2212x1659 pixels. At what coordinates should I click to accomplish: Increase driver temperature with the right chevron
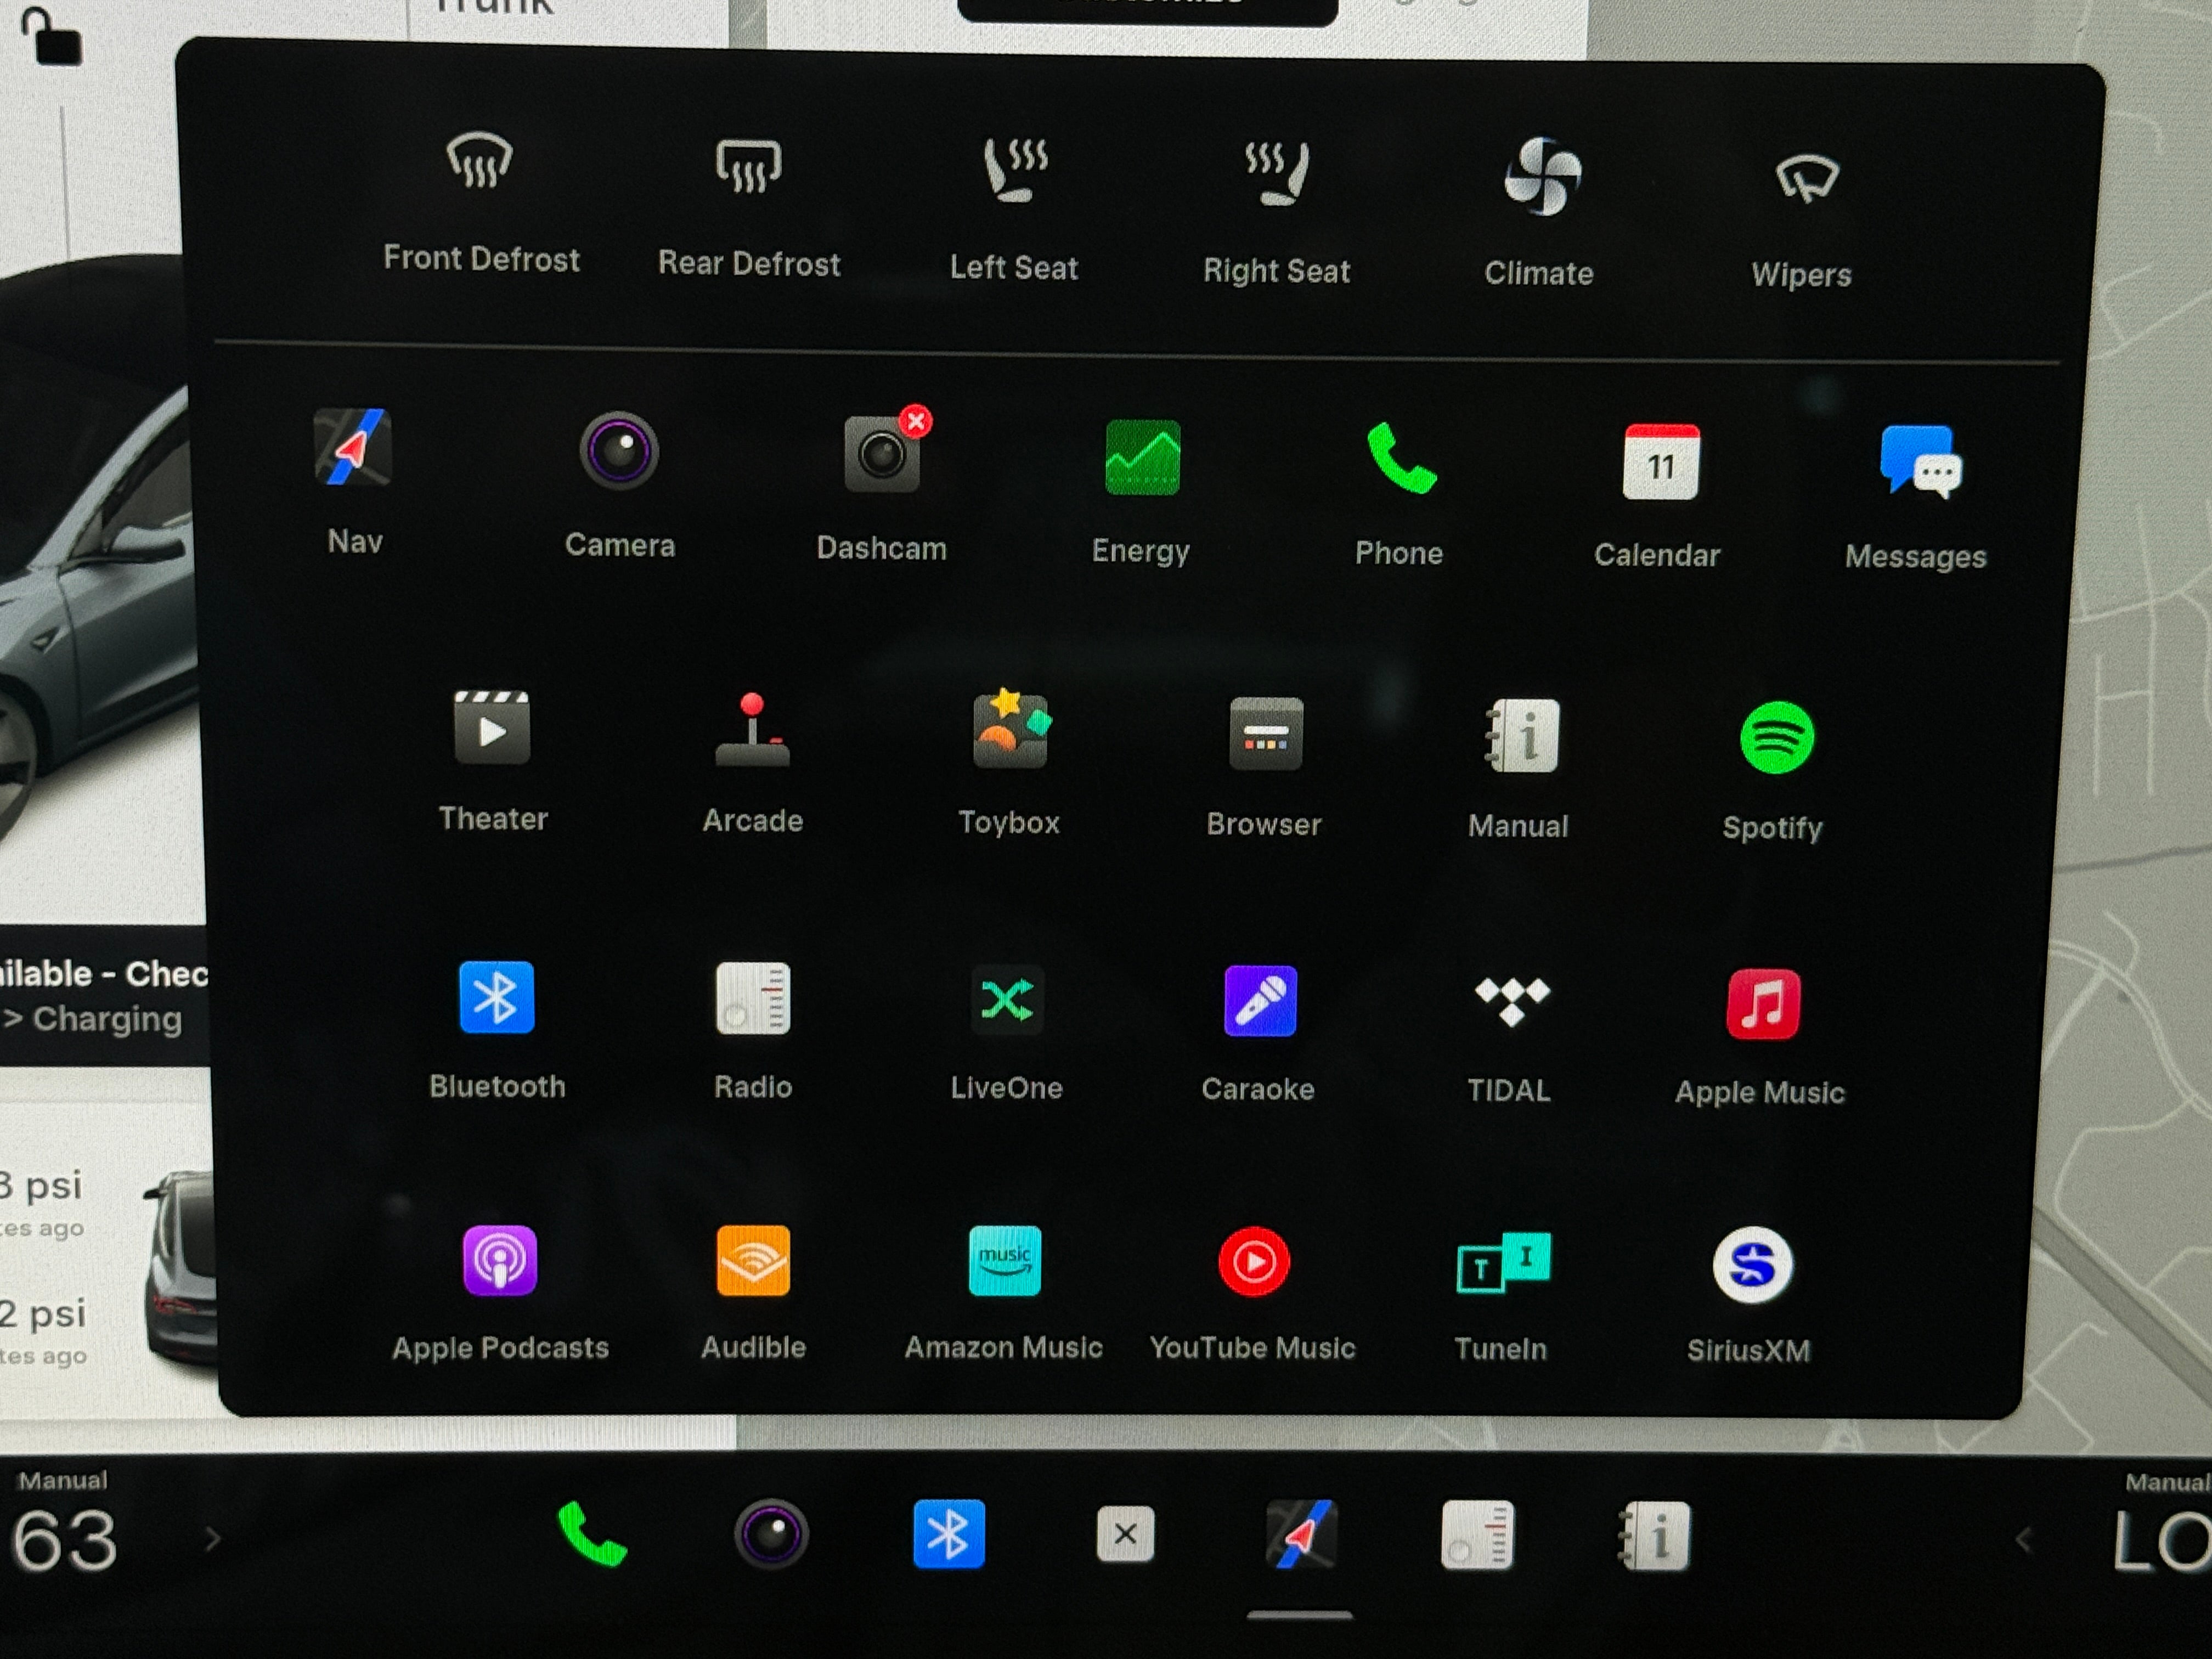[212, 1539]
